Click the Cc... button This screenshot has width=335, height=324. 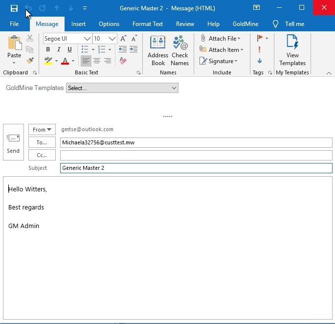(42, 155)
